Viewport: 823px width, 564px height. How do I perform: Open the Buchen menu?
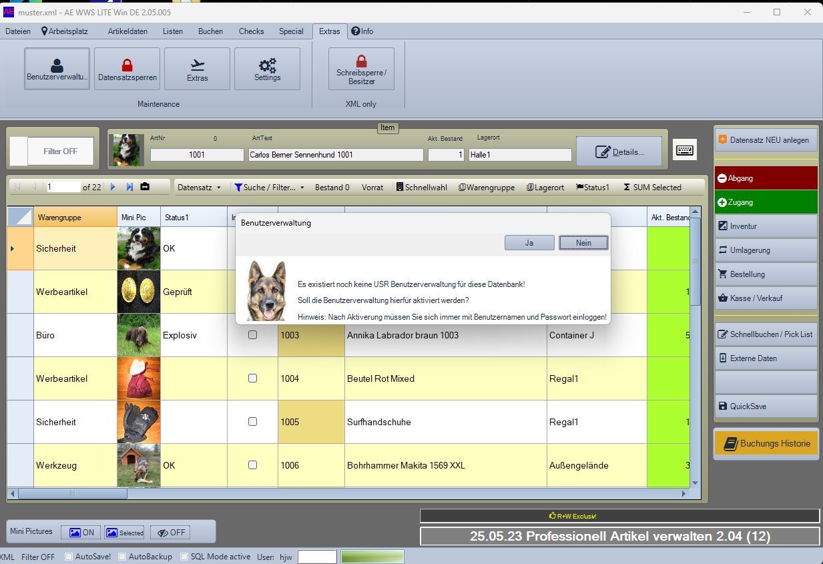210,31
